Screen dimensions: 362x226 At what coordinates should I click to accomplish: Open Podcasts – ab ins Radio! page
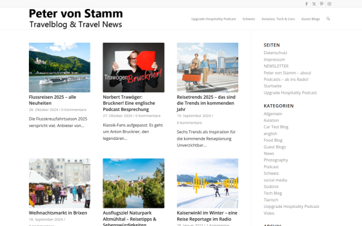(286, 80)
